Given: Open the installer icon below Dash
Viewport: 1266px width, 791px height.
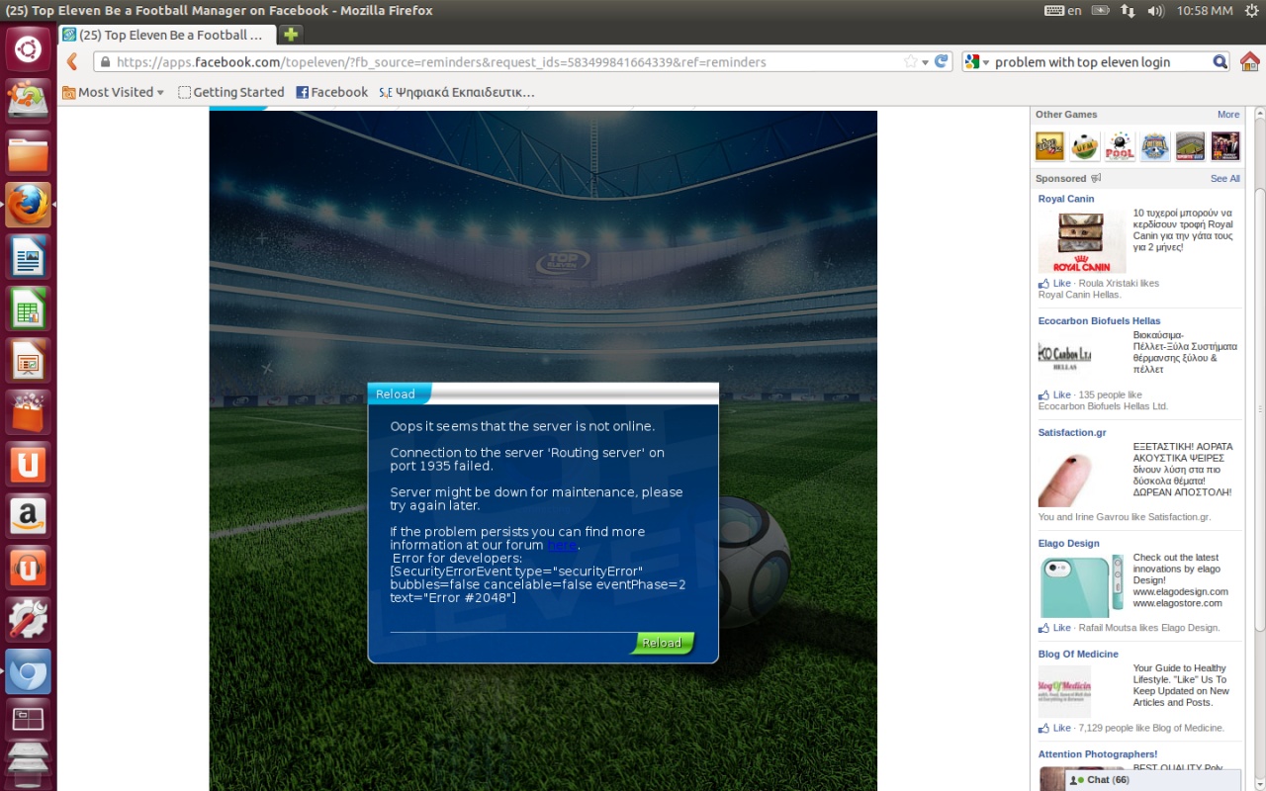Looking at the screenshot, I should click(x=28, y=101).
